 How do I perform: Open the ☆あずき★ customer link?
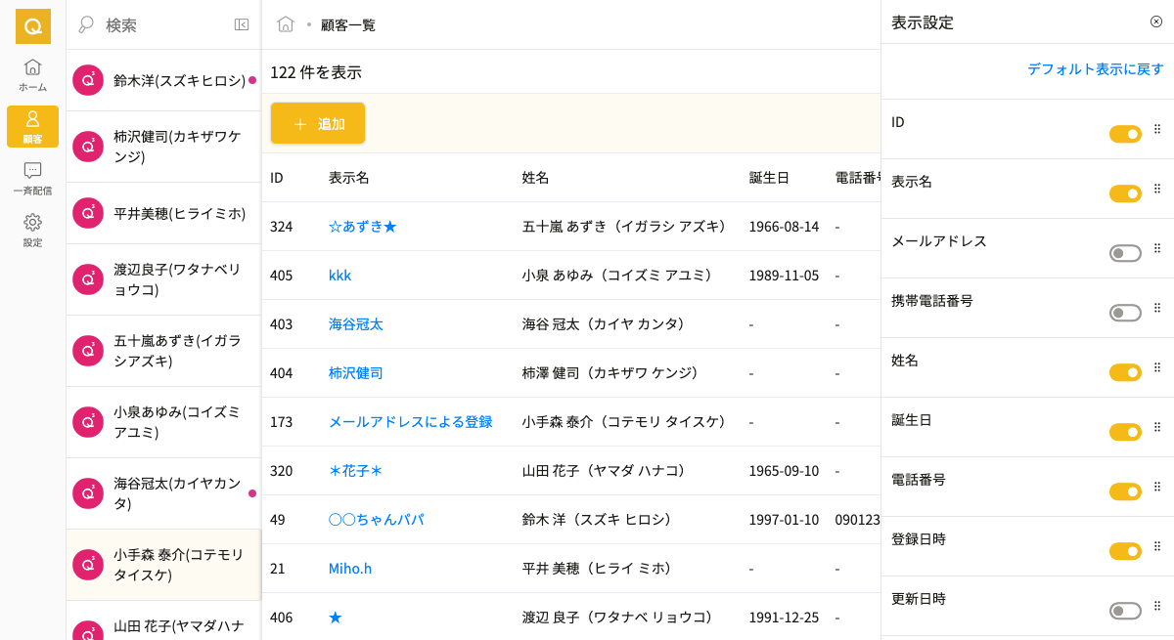tap(363, 227)
